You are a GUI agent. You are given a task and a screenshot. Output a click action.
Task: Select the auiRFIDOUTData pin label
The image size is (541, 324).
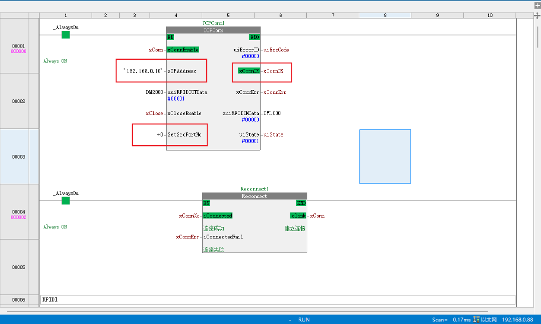pos(187,92)
